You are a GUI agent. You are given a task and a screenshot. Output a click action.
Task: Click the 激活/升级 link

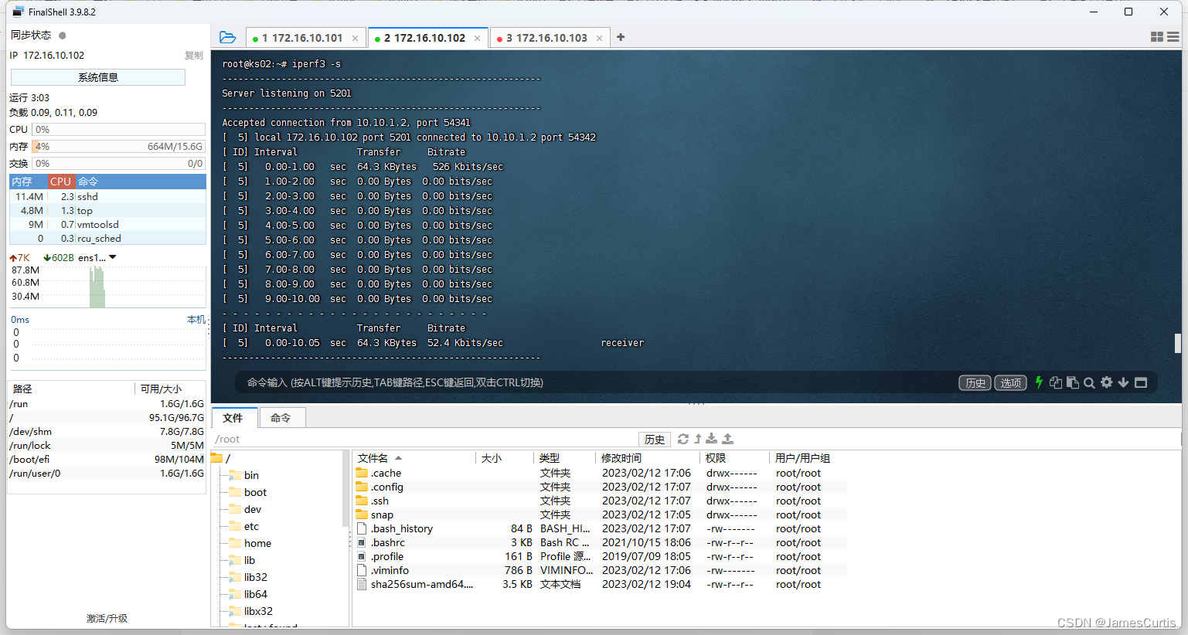tap(107, 618)
